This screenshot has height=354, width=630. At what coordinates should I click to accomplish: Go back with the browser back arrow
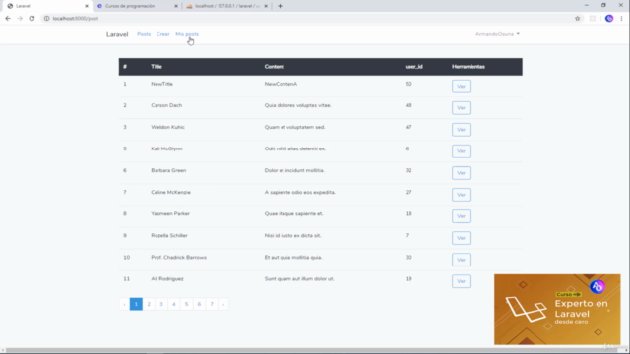[x=8, y=18]
